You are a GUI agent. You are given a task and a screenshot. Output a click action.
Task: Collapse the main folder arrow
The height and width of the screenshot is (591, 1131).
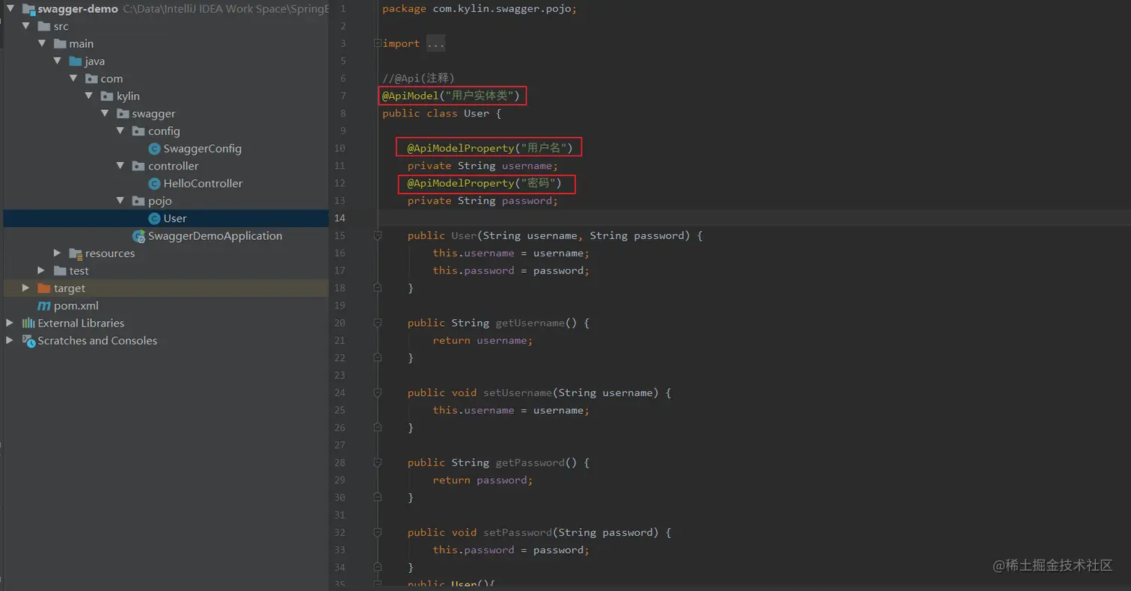point(42,43)
